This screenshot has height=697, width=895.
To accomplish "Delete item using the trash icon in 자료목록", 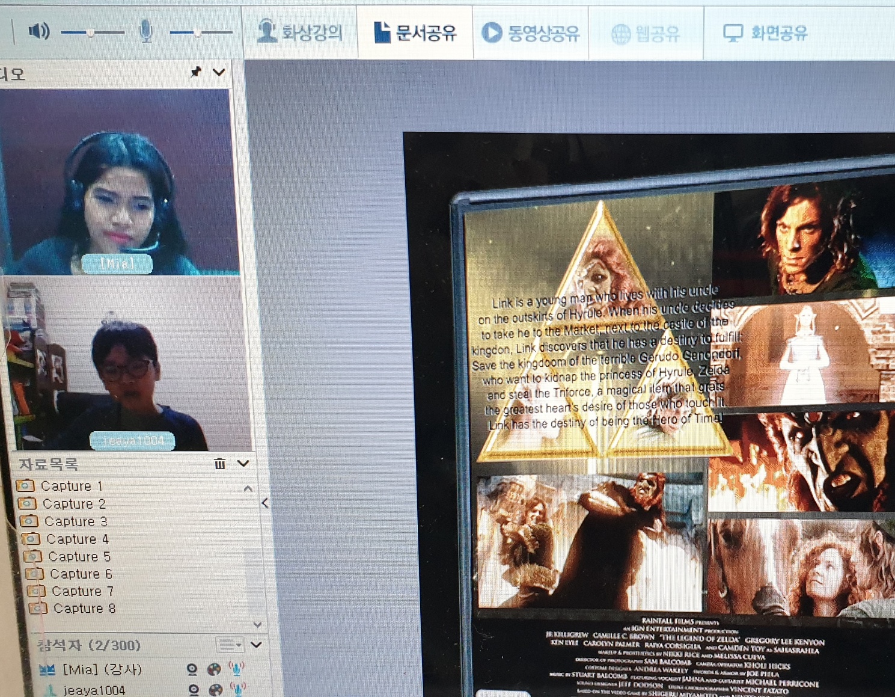I will pyautogui.click(x=220, y=464).
